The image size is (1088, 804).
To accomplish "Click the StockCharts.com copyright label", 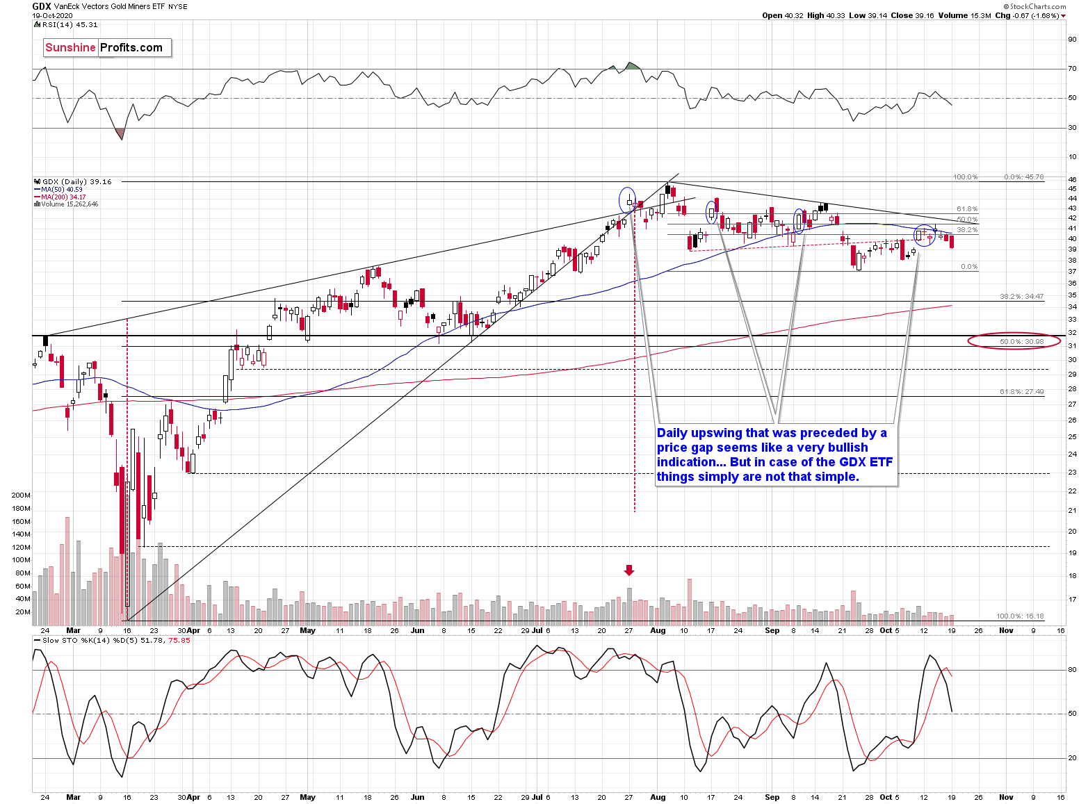I will [1034, 6].
